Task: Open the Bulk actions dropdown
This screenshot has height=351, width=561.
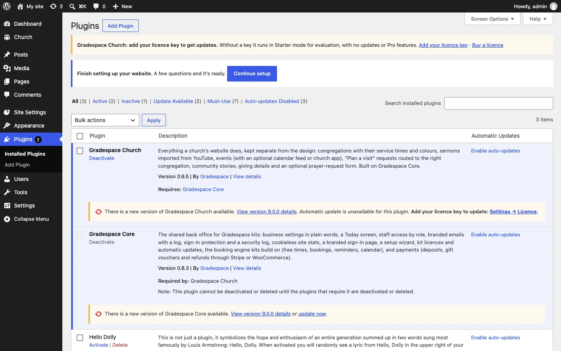Action: pos(105,120)
